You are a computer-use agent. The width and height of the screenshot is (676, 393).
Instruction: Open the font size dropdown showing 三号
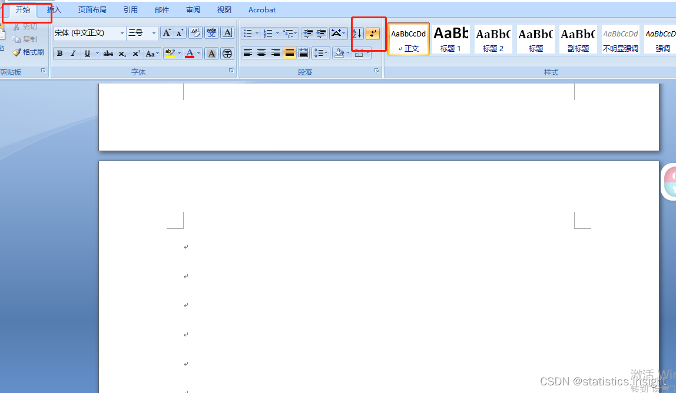pyautogui.click(x=153, y=33)
